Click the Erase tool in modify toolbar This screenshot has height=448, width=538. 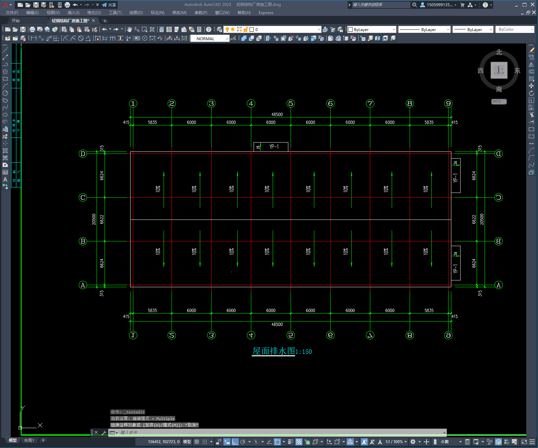tap(531, 50)
